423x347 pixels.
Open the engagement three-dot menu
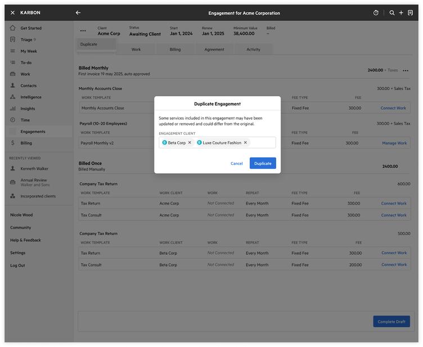83,31
